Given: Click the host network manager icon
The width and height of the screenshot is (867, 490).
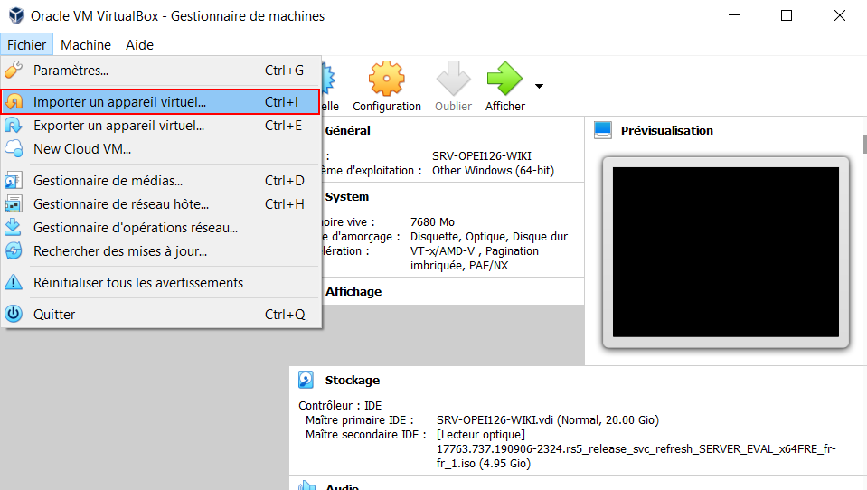Looking at the screenshot, I should (x=14, y=204).
